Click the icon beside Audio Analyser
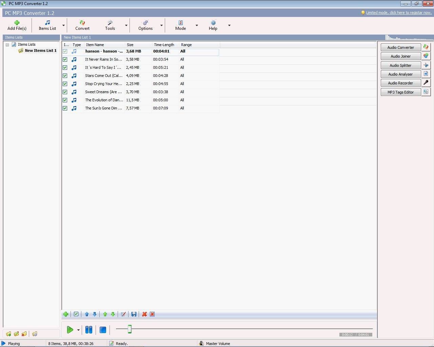434x347 pixels. coord(426,74)
